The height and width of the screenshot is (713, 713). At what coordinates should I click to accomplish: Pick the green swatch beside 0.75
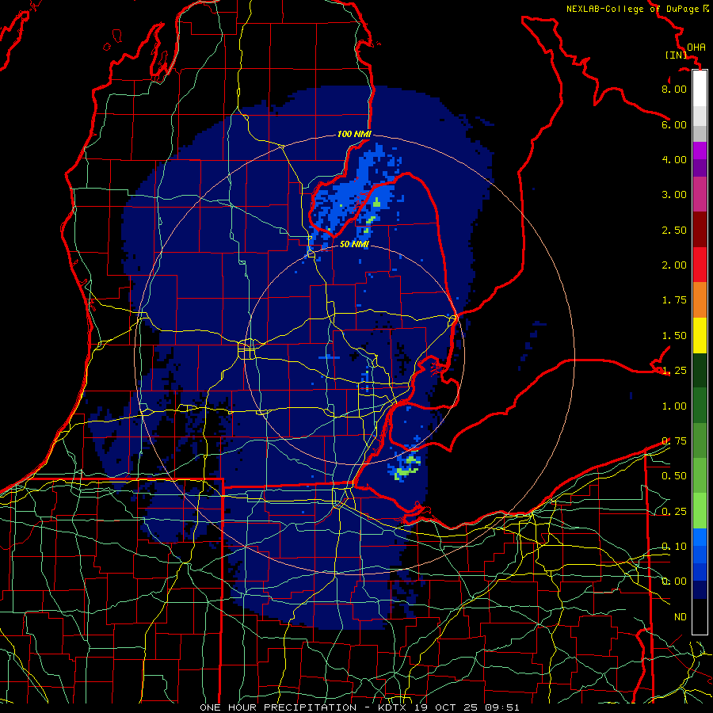(700, 440)
